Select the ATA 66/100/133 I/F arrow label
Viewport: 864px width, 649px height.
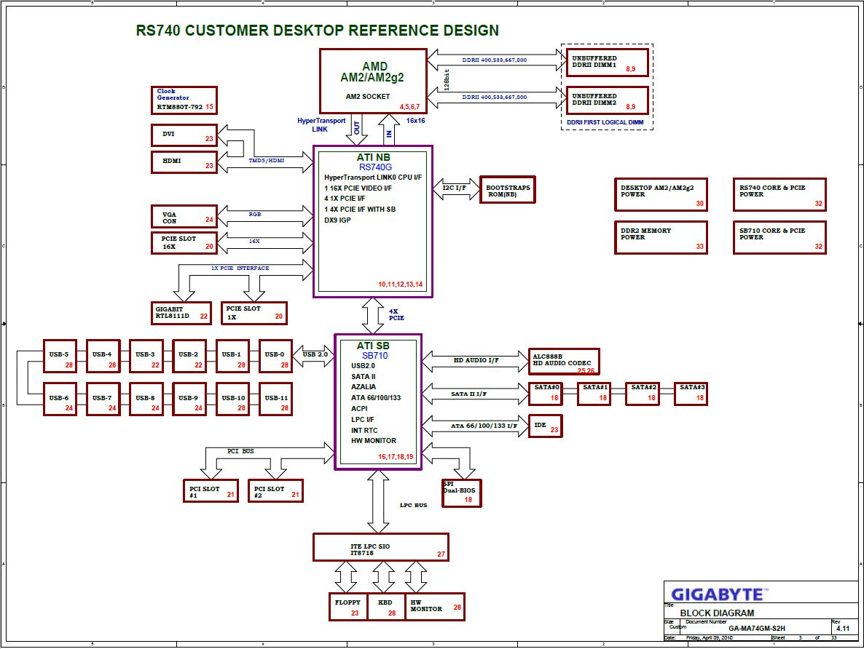pos(484,426)
